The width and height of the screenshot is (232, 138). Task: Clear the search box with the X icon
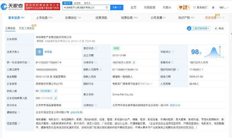107,8
